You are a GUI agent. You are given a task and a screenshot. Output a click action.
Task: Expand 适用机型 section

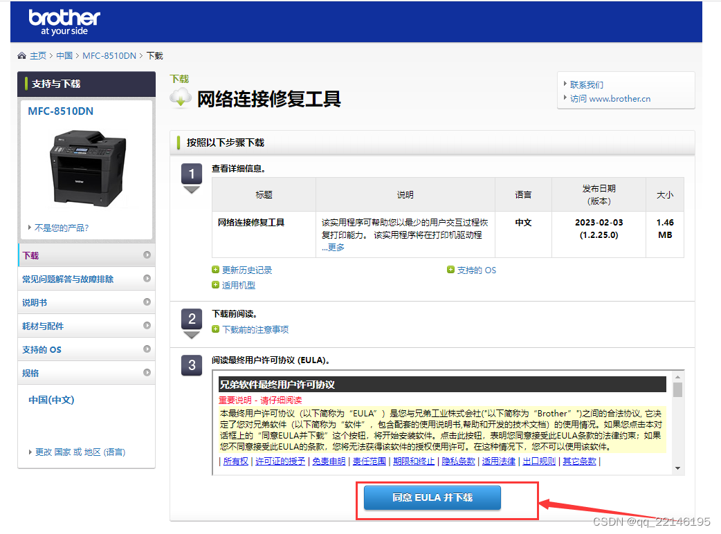239,286
